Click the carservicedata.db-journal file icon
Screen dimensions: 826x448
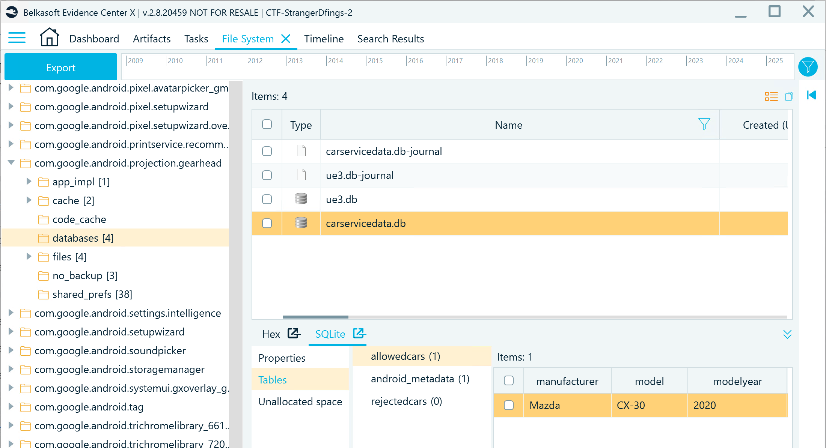point(301,151)
